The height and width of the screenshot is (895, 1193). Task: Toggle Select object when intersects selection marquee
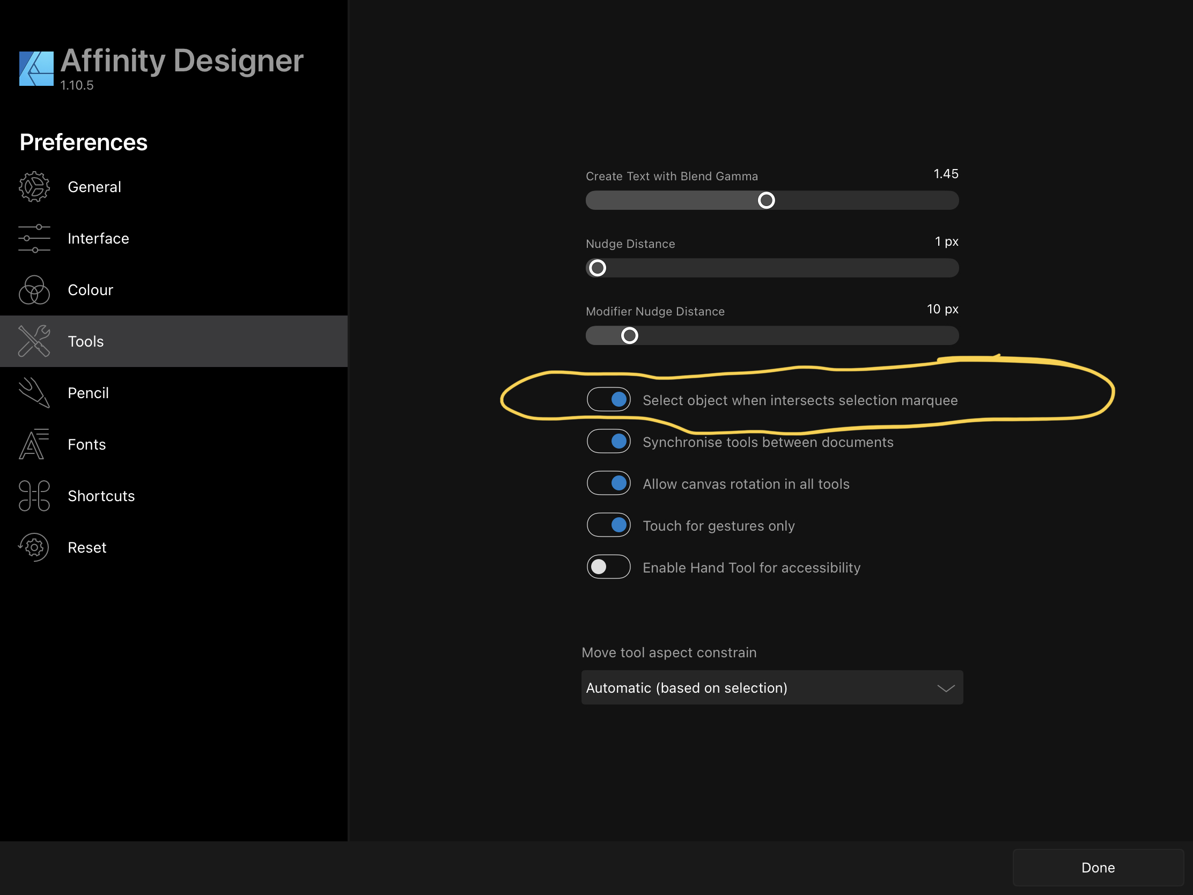pyautogui.click(x=608, y=399)
